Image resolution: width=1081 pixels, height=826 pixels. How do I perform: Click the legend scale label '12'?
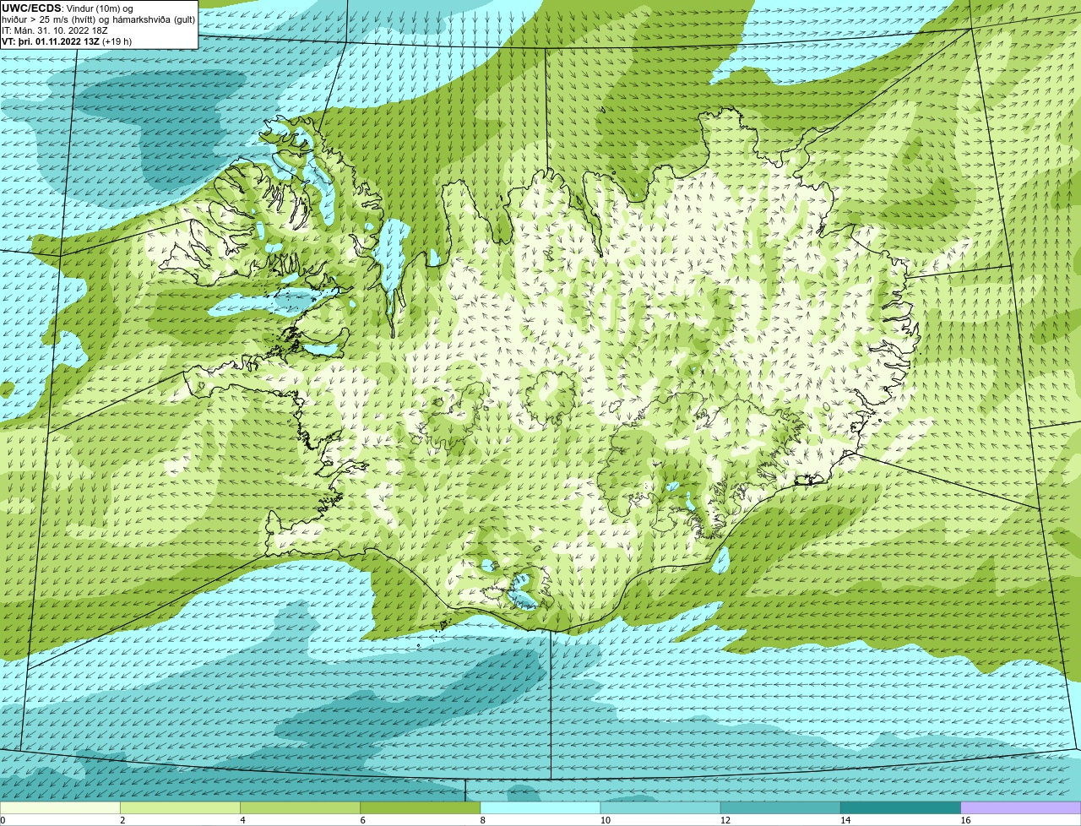(x=725, y=820)
